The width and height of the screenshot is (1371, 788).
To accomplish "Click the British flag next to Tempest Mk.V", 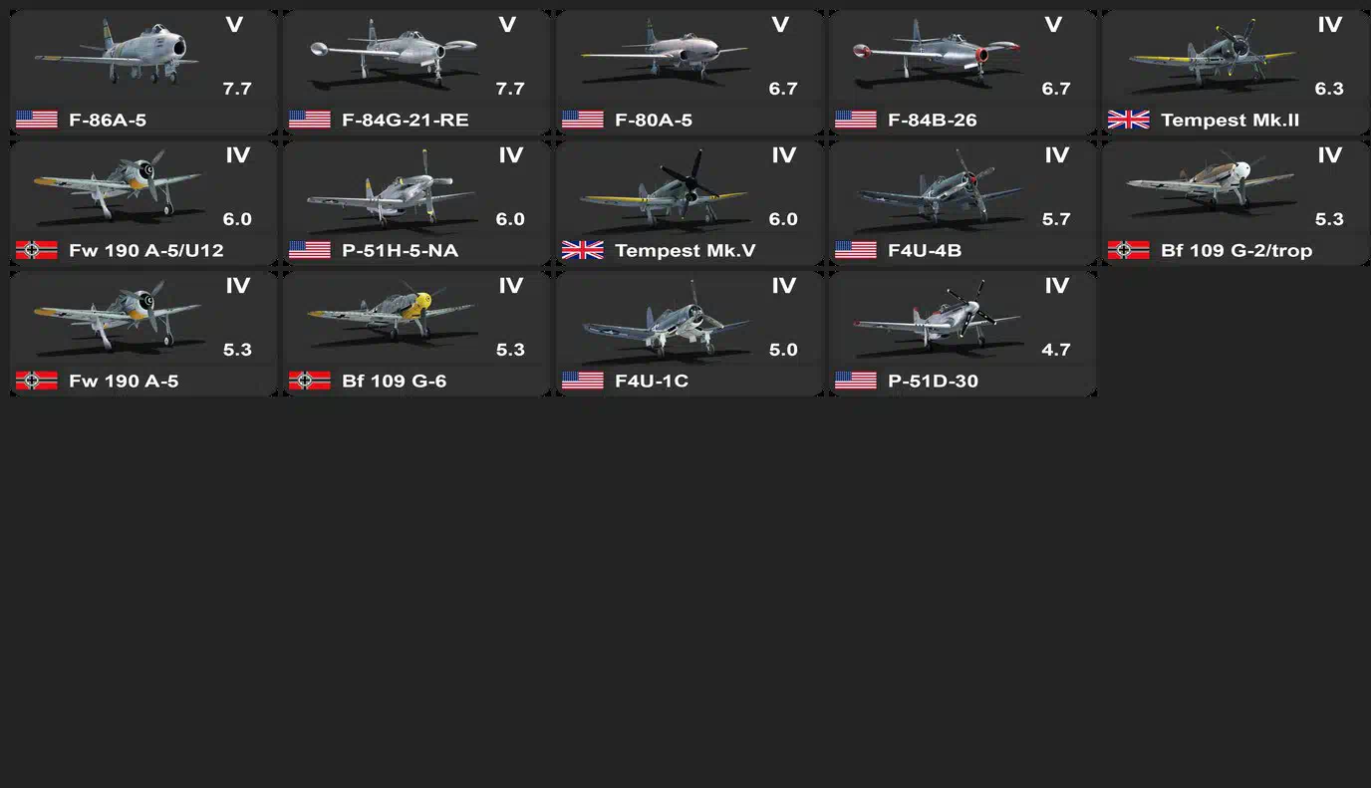I will (x=583, y=250).
